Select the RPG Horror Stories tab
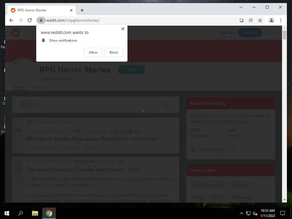 tap(42, 10)
